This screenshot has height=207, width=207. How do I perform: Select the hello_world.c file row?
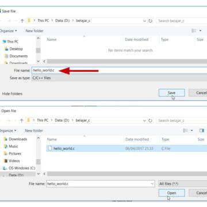126,148
